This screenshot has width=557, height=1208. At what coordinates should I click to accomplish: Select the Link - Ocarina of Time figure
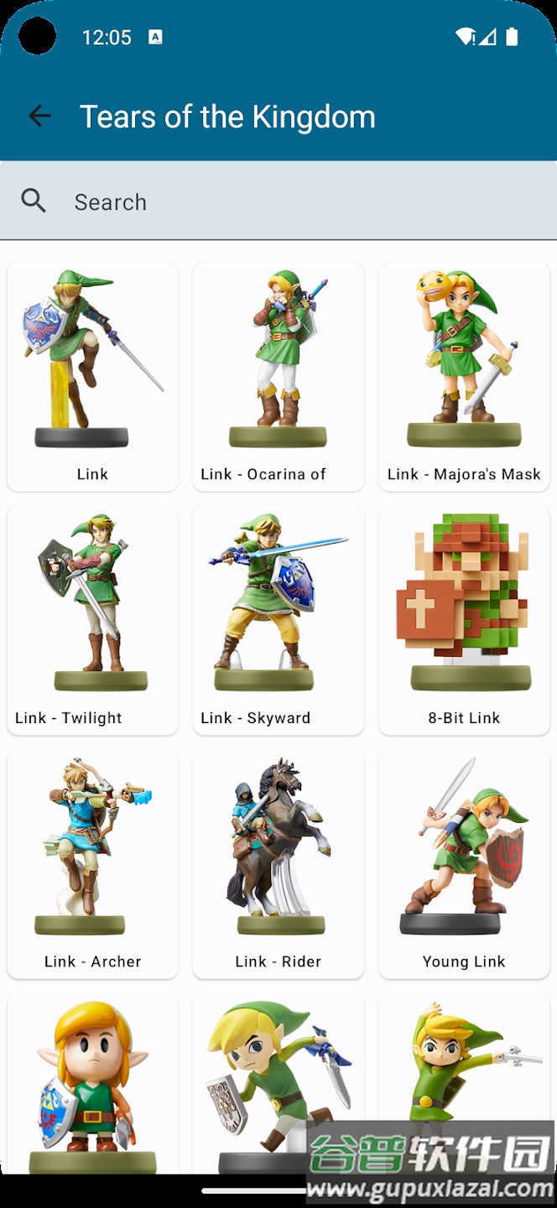click(x=278, y=377)
